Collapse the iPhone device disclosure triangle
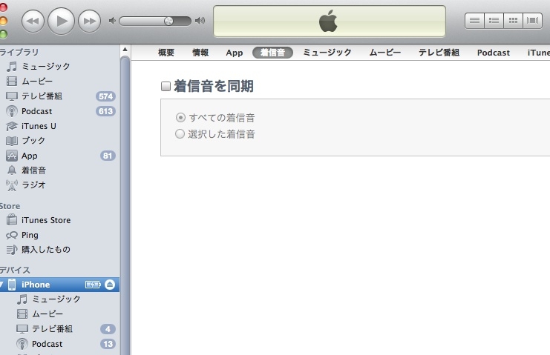Screen dimensions: 550x355 click(1, 285)
